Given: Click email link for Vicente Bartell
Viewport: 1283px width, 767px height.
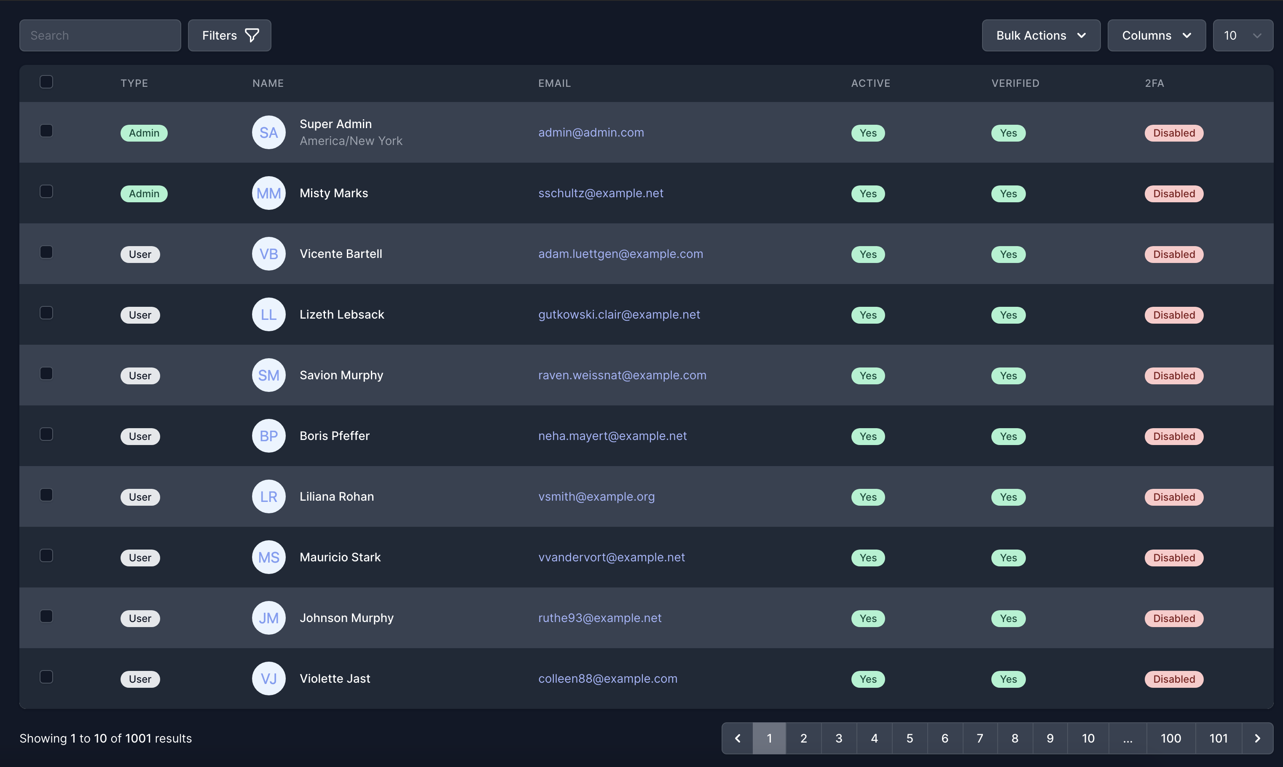Looking at the screenshot, I should tap(620, 253).
